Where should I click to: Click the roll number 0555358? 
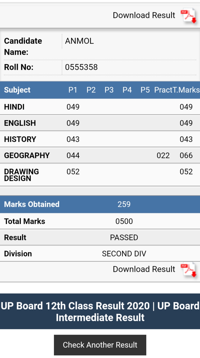[81, 67]
